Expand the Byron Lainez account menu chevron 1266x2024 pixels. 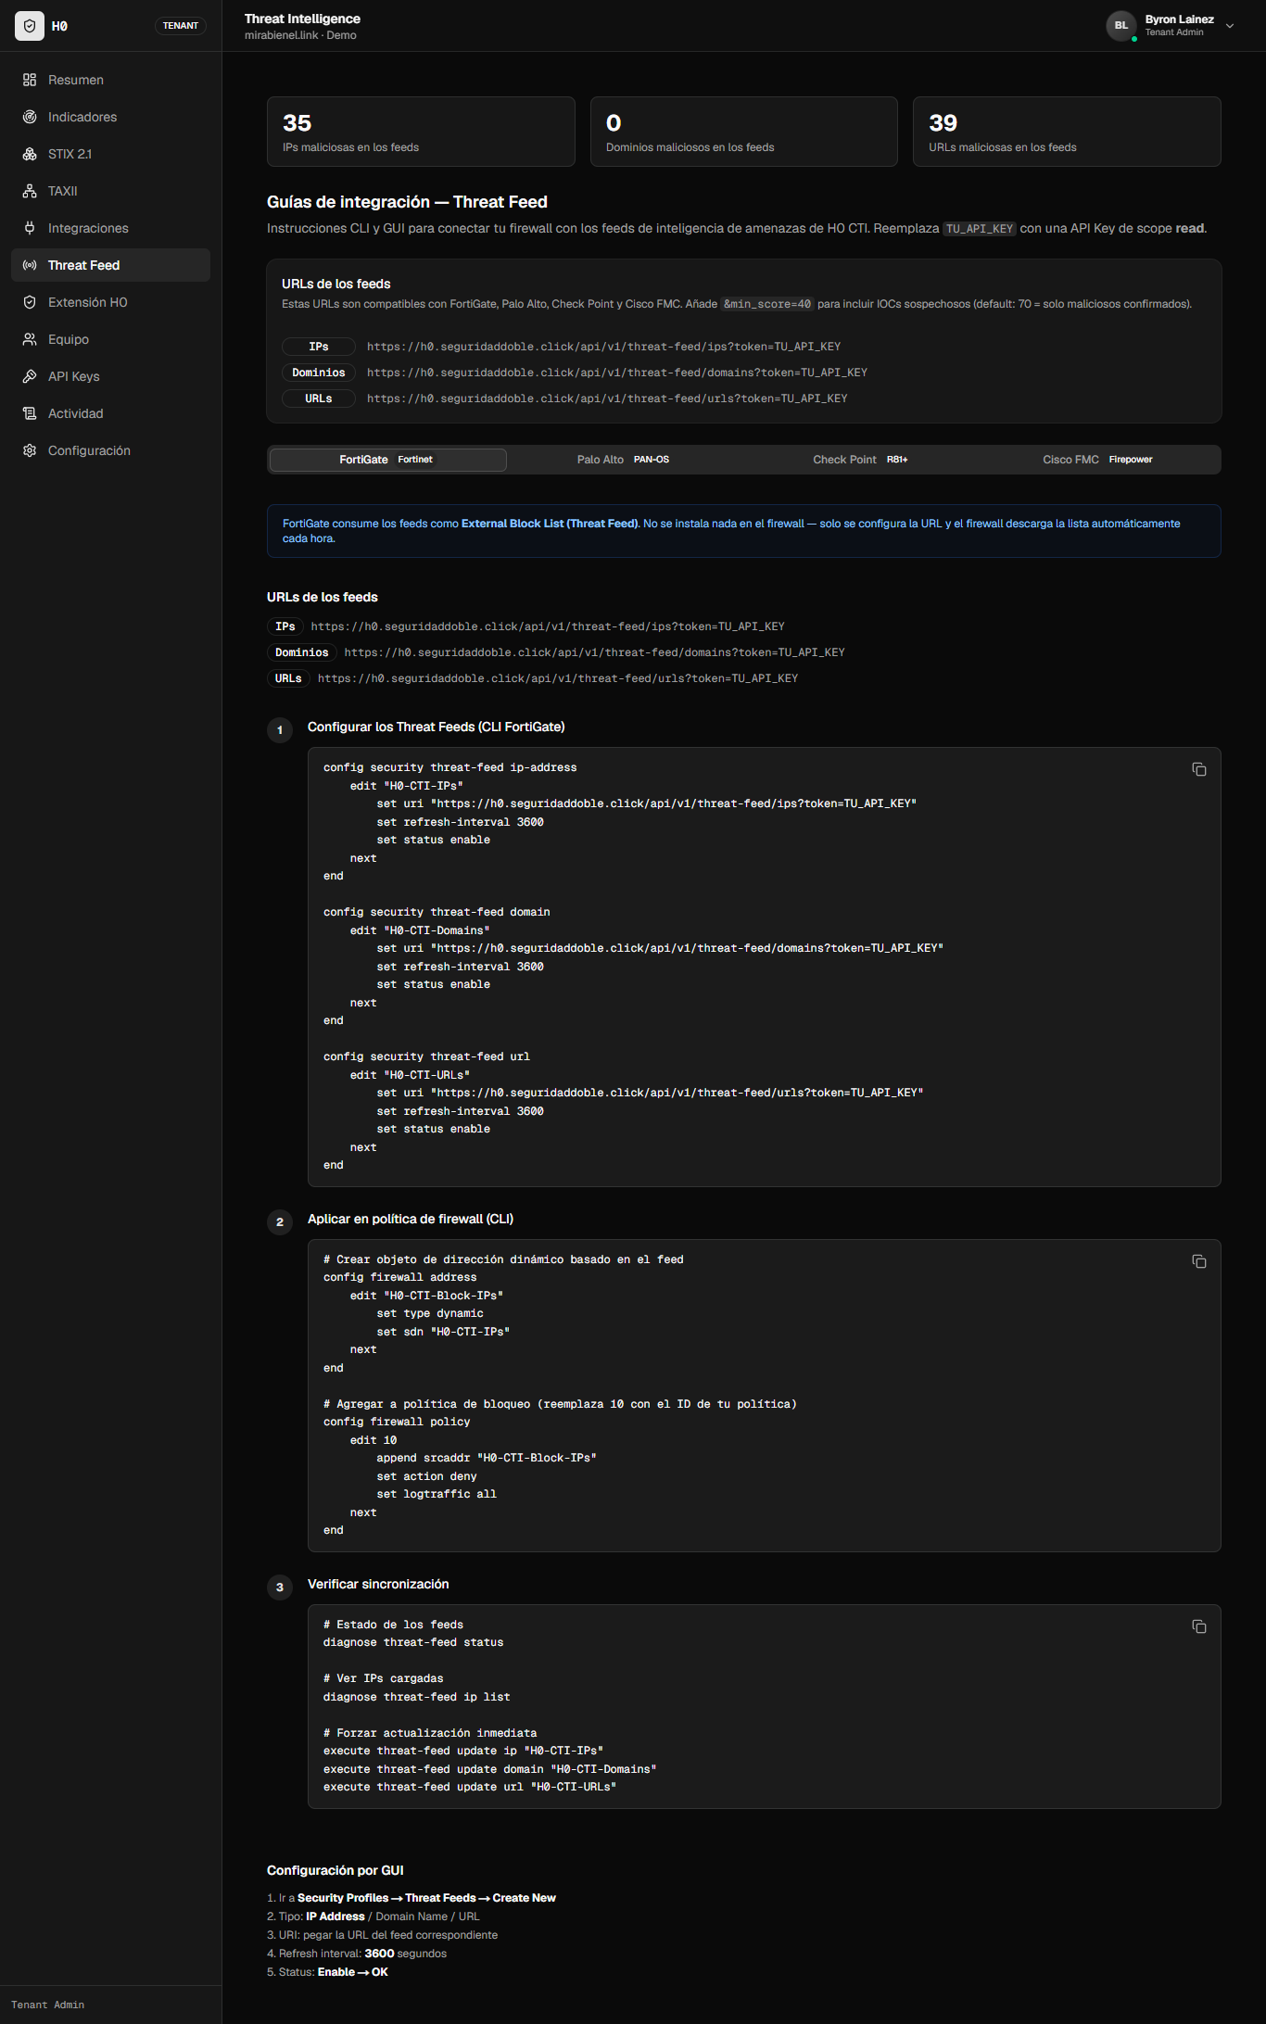[1230, 26]
